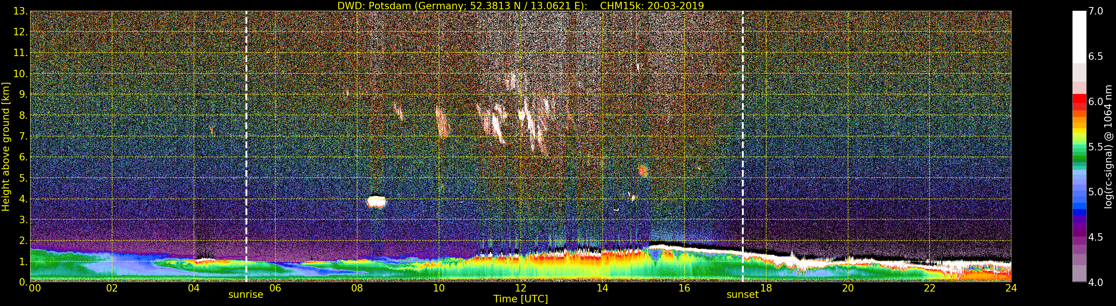Screen dimensions: 1116x306
Task: Click the '9.' height tick label
Action: (x=23, y=94)
